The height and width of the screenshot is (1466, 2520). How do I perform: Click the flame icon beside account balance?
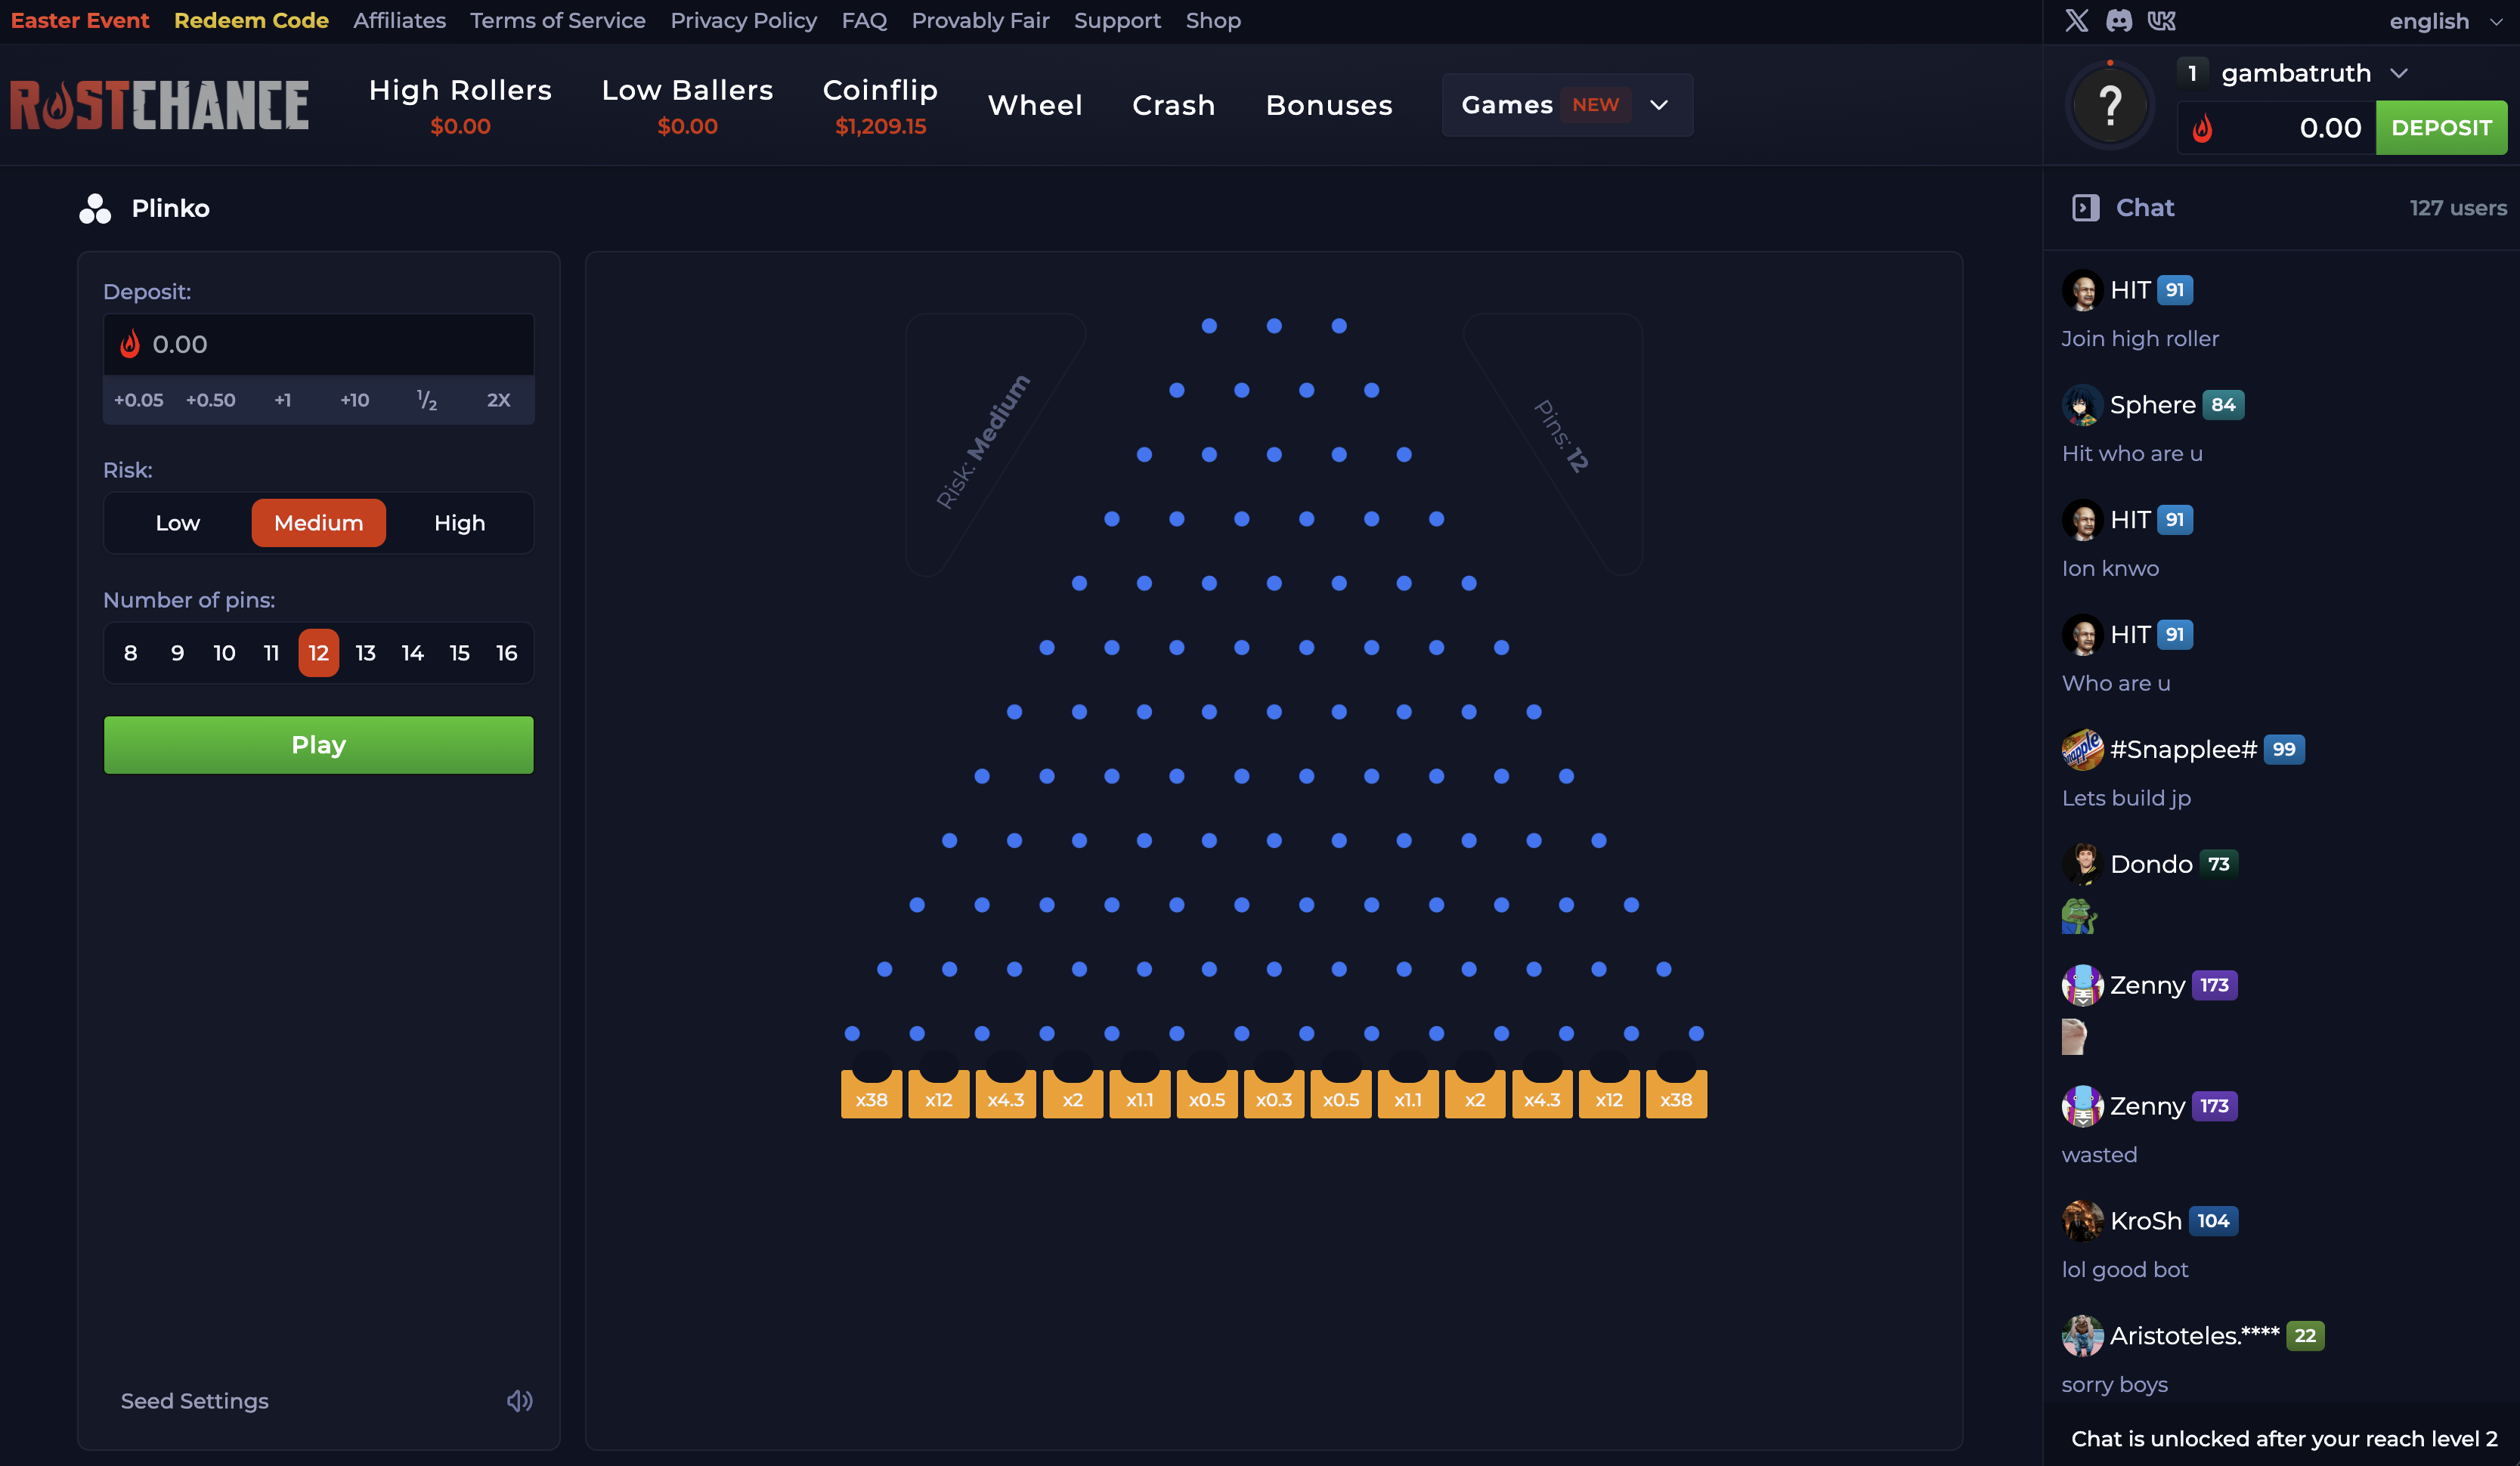pyautogui.click(x=2203, y=128)
